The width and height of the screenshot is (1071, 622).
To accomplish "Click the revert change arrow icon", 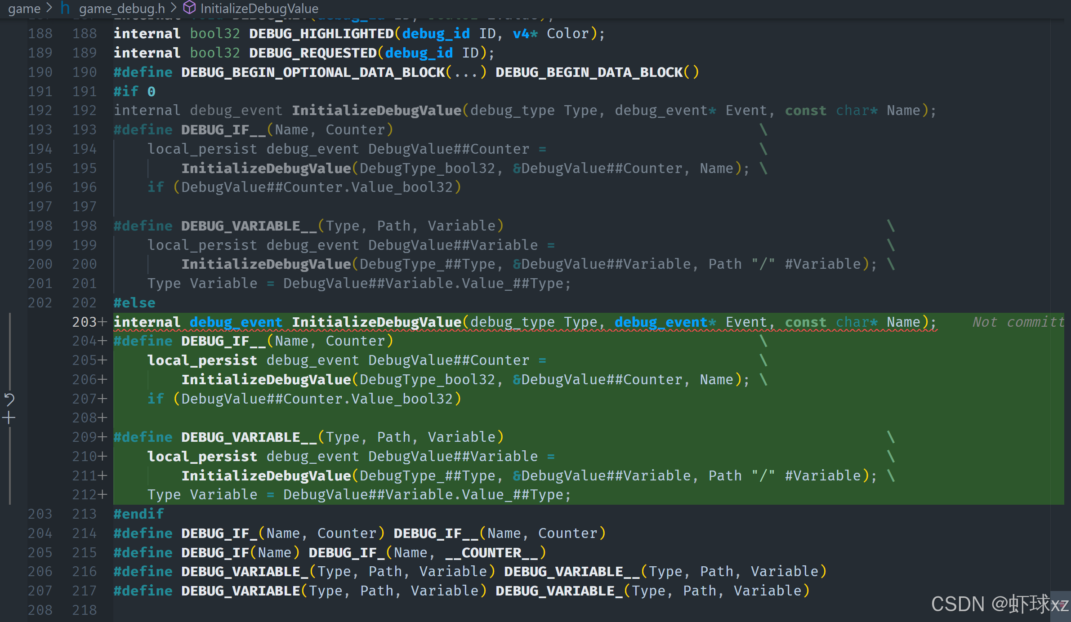I will tap(9, 399).
